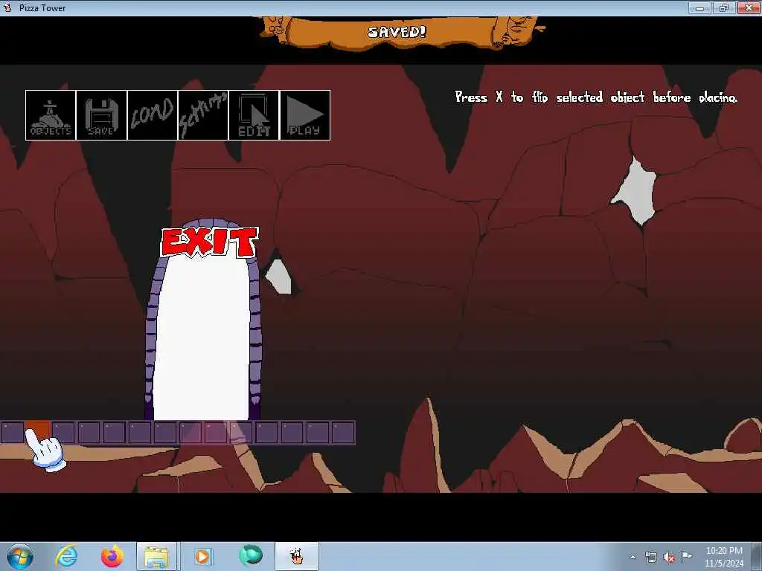Open Firefox from the taskbar
Image resolution: width=762 pixels, height=571 pixels.
[112, 556]
